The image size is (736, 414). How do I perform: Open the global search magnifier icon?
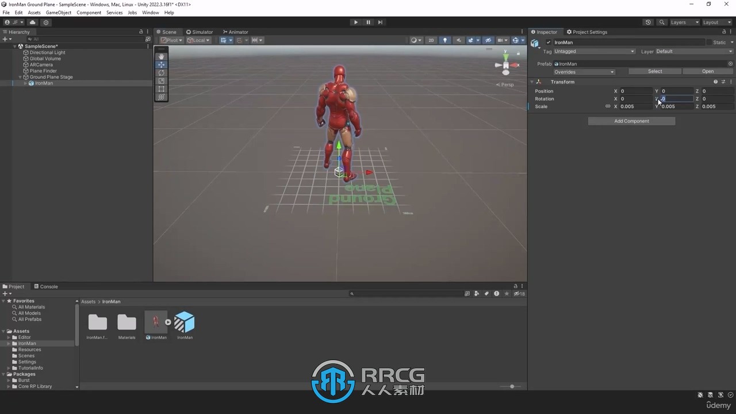[x=662, y=22]
